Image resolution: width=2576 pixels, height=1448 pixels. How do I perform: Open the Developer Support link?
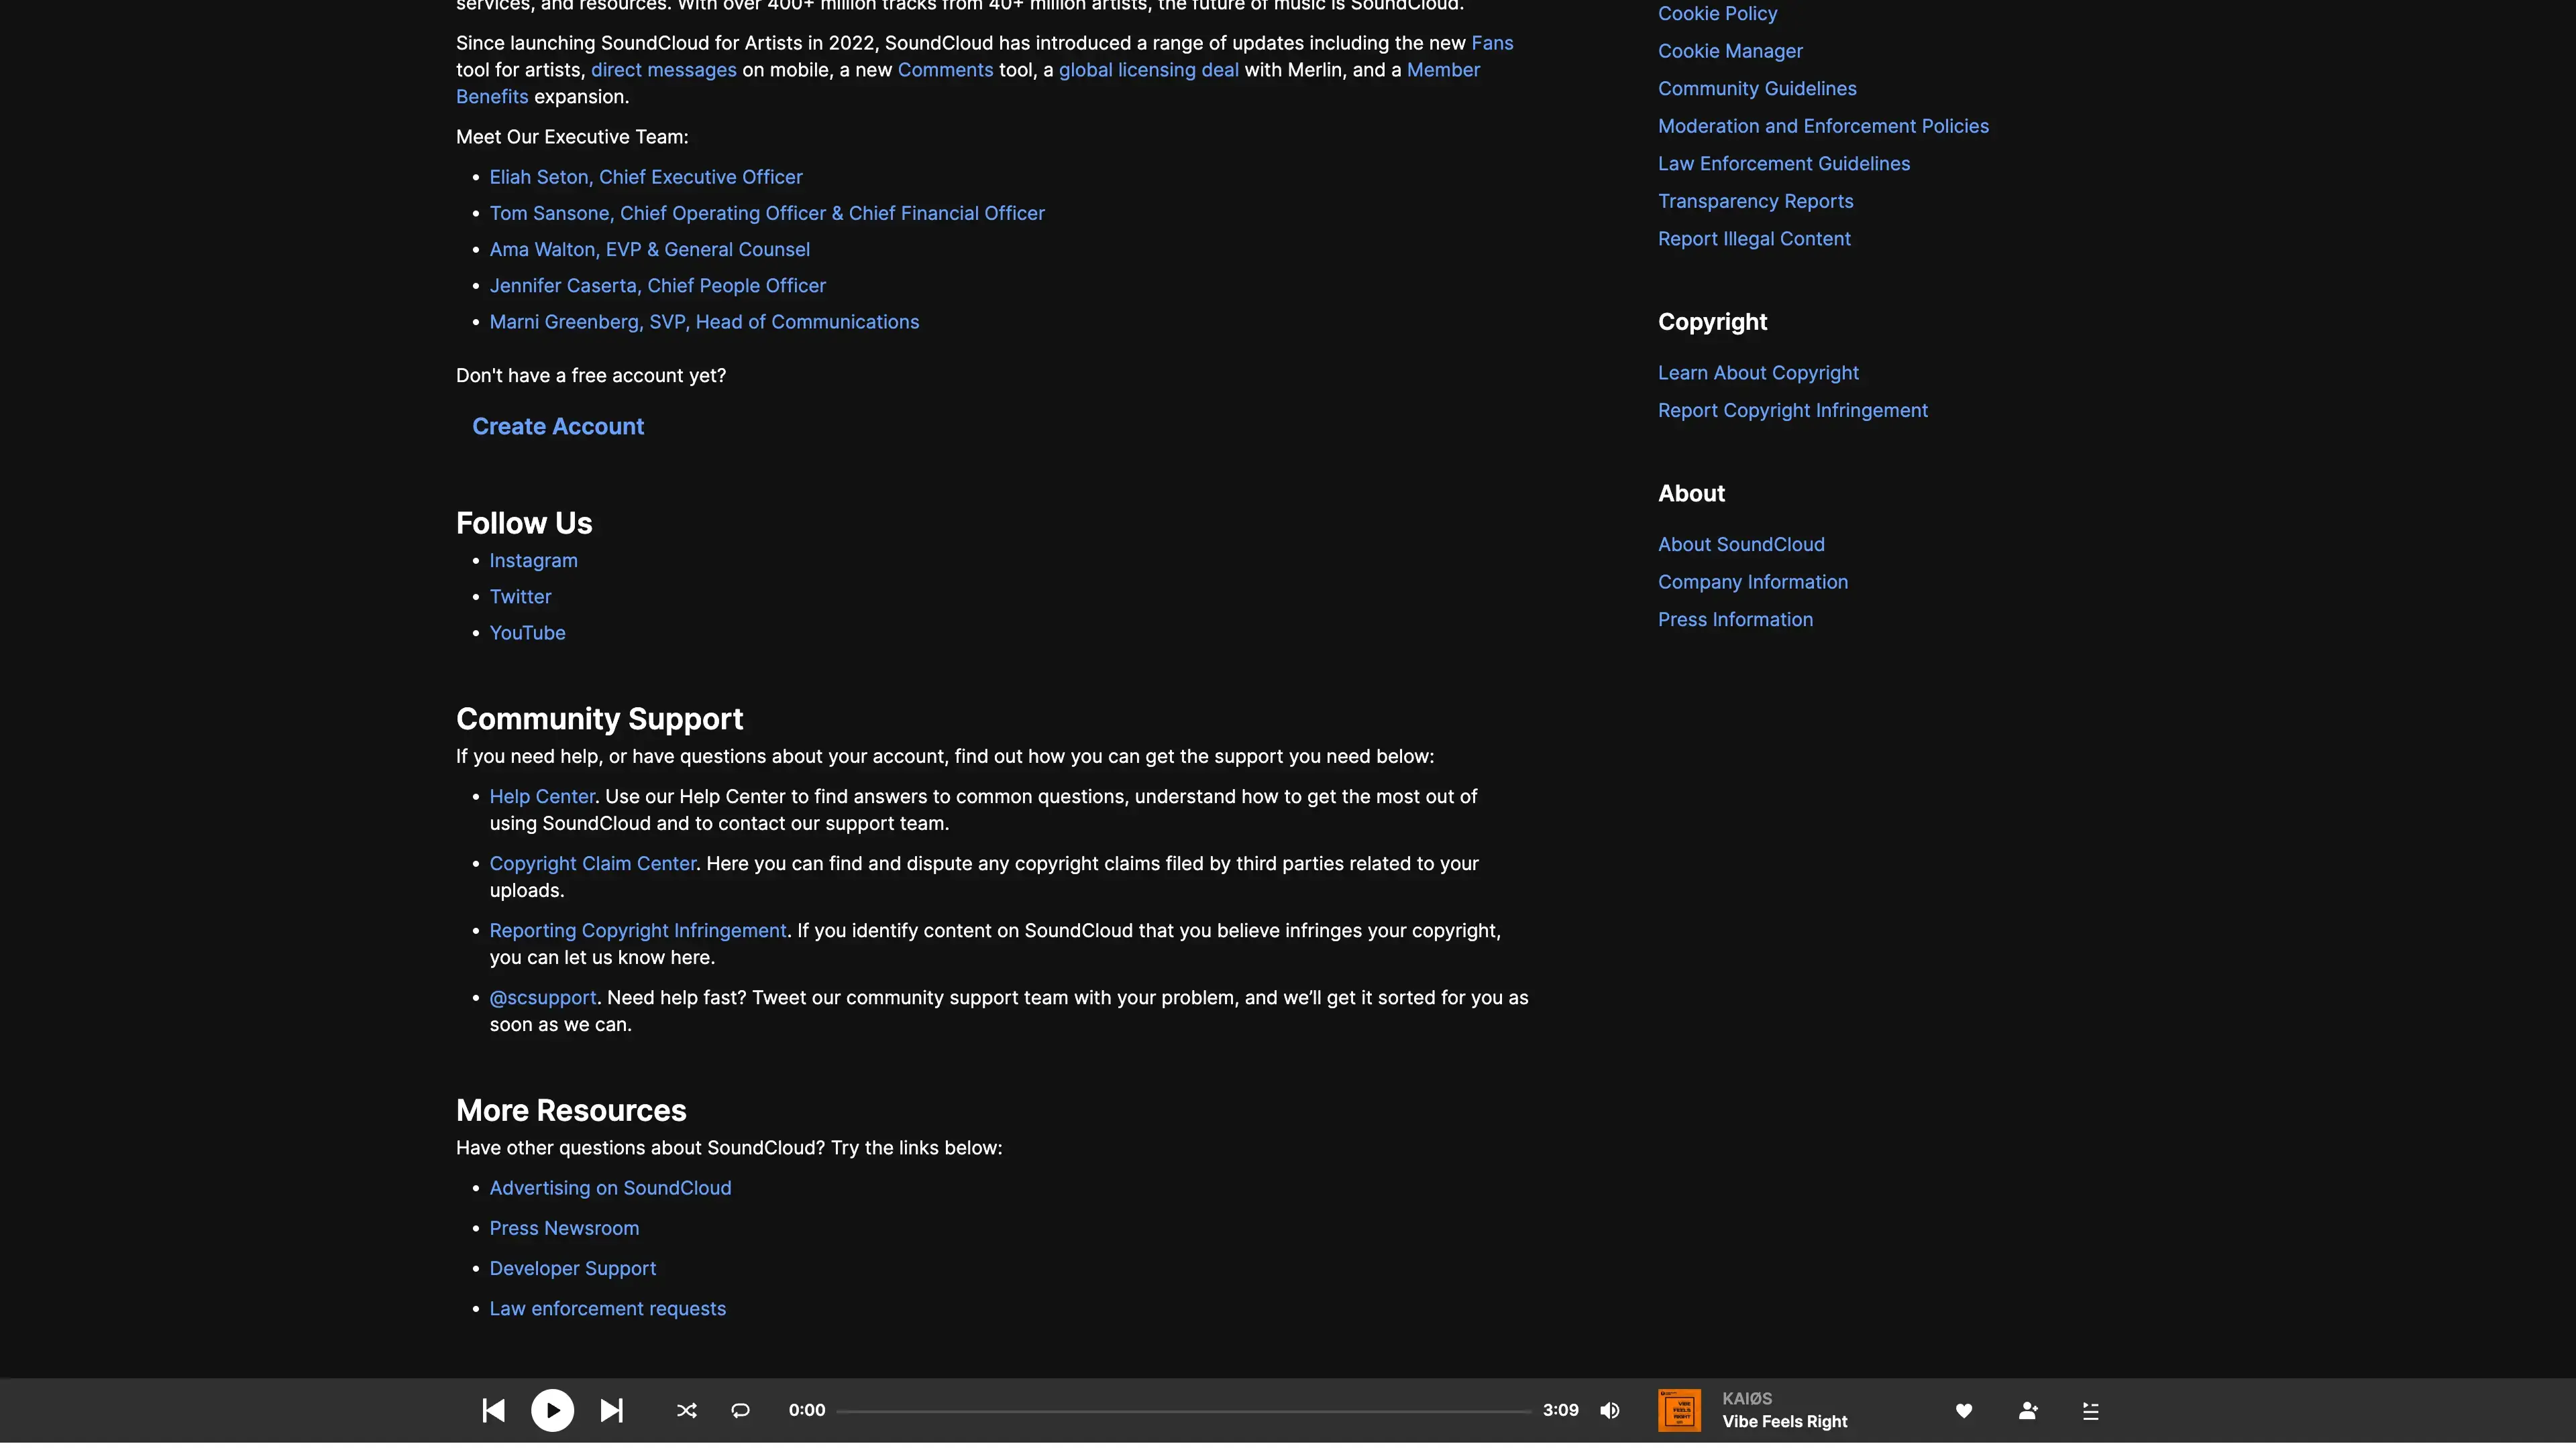pos(572,1268)
